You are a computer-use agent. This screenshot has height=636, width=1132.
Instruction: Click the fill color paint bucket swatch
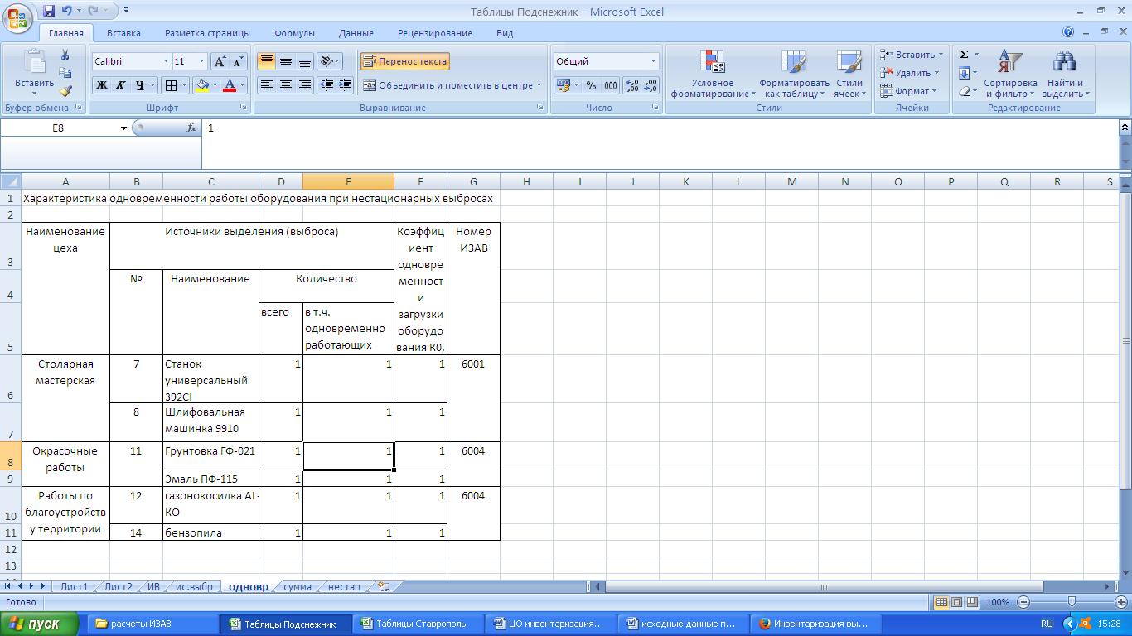pos(201,85)
